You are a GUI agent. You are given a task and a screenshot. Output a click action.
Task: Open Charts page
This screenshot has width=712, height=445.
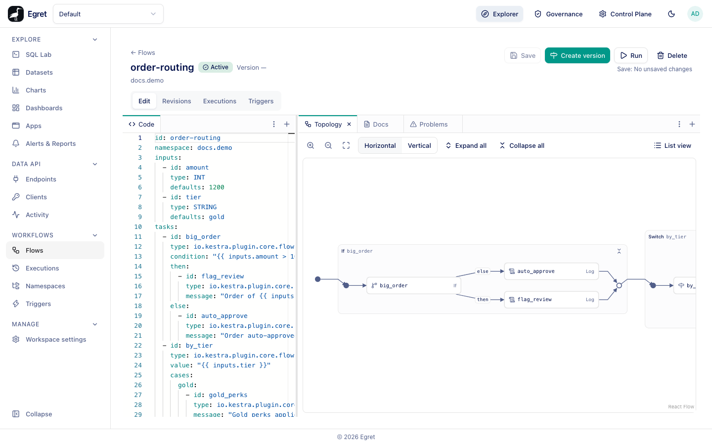(55, 90)
